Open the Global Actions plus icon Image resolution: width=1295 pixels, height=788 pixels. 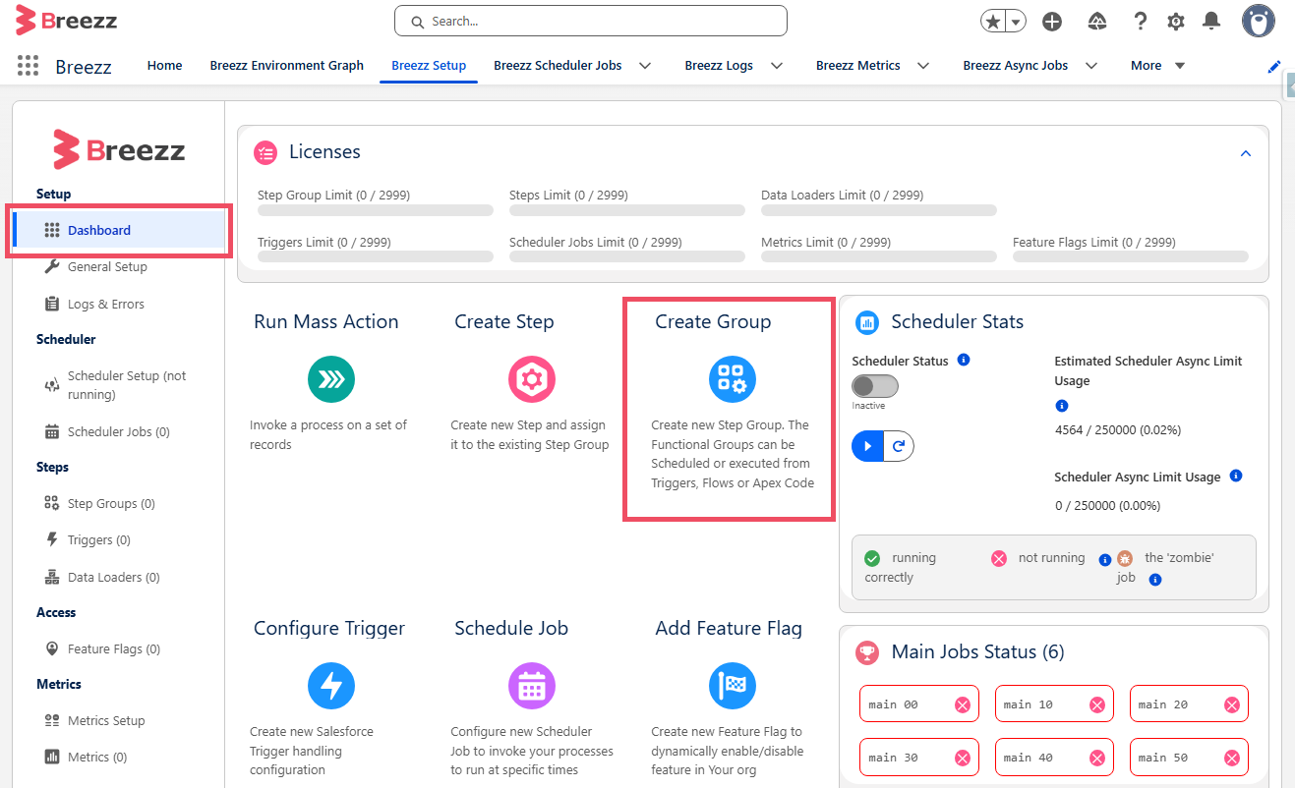click(1052, 22)
